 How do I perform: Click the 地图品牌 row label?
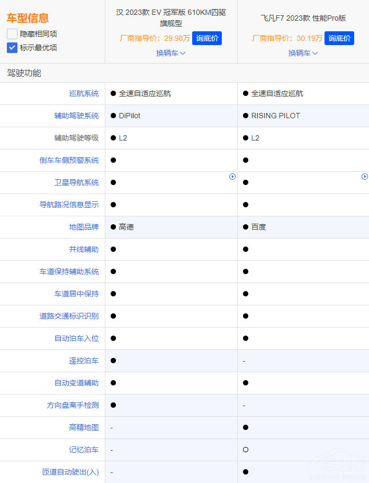[x=84, y=227]
